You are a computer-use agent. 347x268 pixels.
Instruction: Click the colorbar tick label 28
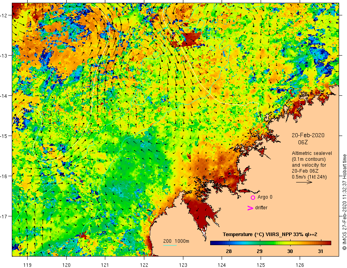tap(229, 251)
